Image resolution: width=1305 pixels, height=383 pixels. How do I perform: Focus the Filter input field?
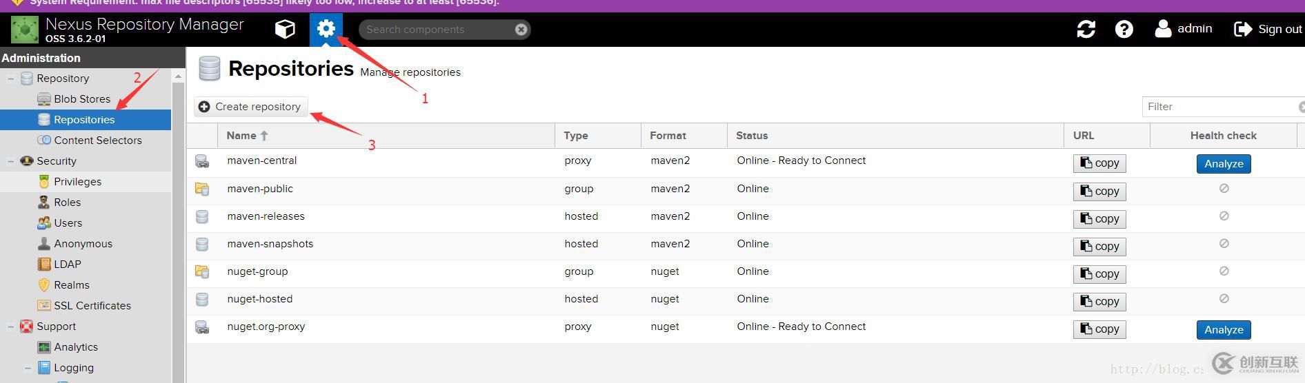point(1221,107)
